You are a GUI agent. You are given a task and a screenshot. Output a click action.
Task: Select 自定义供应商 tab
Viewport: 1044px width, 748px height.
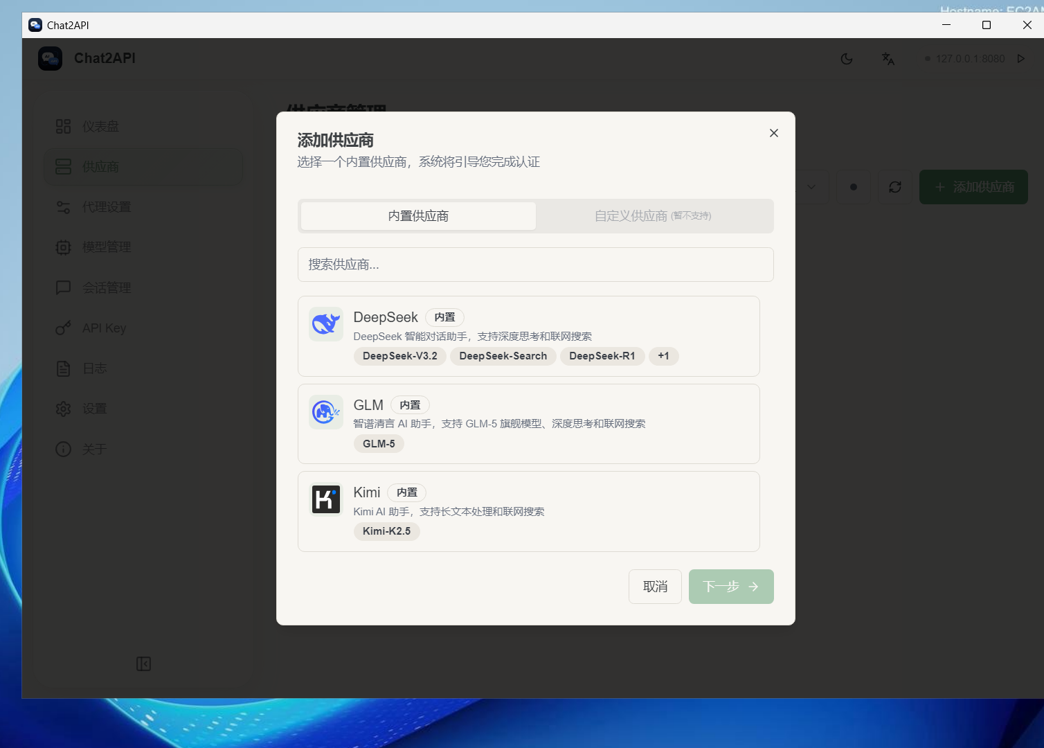653,216
